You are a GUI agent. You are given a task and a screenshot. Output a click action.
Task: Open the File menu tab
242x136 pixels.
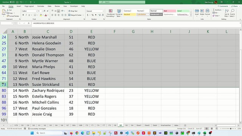click(3, 6)
